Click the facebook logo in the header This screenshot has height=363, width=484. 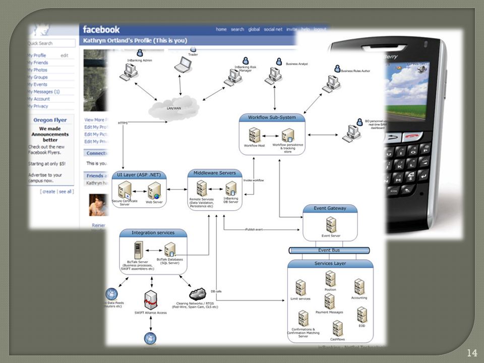tap(101, 30)
